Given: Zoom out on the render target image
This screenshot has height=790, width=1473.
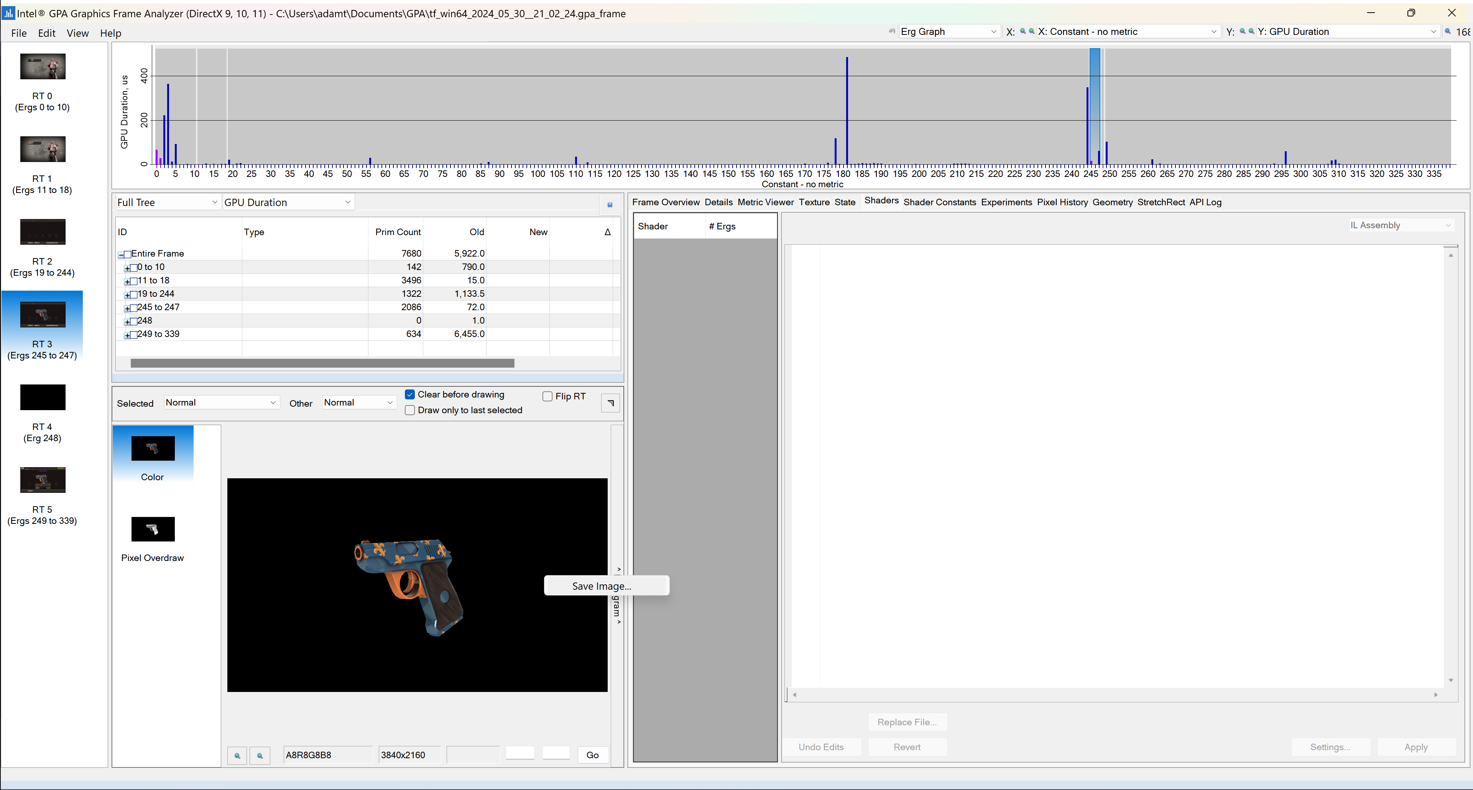Looking at the screenshot, I should tap(260, 755).
